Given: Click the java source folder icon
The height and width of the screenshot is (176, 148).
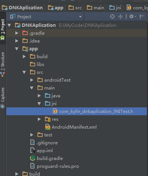Looking at the screenshot, I should [x=48, y=95].
